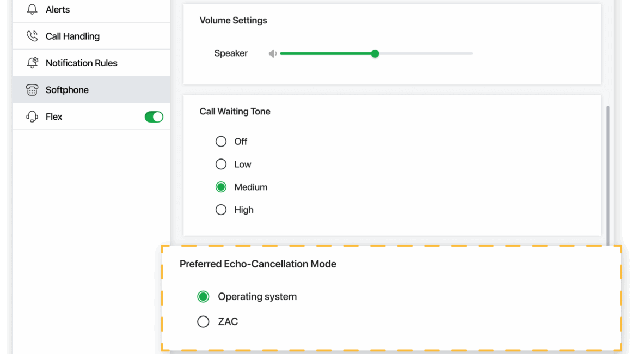
Task: Click the Softphone desk phone icon
Action: point(32,90)
